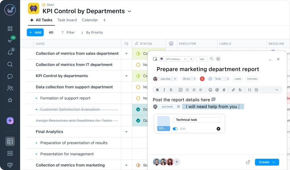Switch to the Task board tab
The height and width of the screenshot is (170, 290).
67,20
